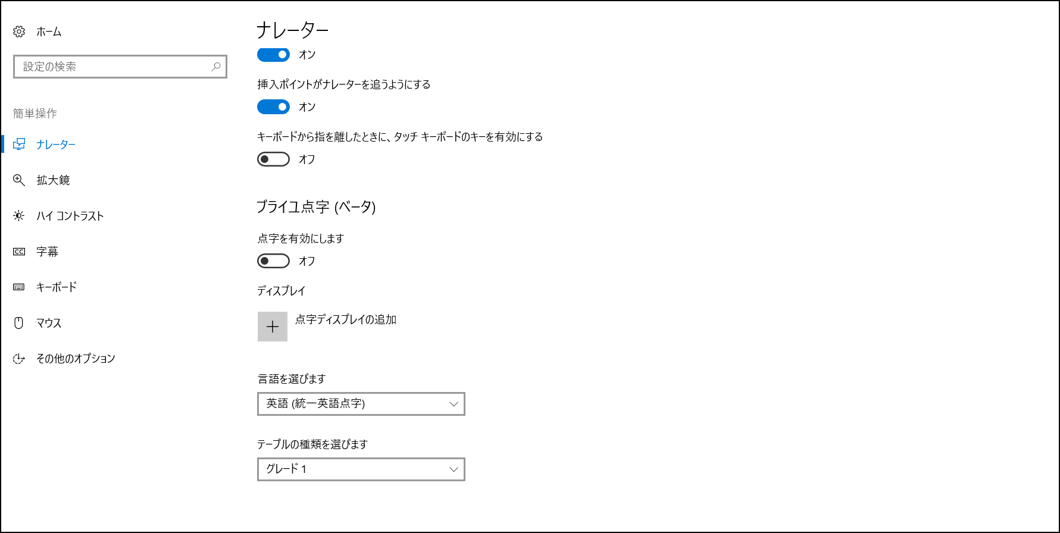1060x533 pixels.
Task: Click the Keyboard (キーボード) icon
Action: click(x=19, y=287)
